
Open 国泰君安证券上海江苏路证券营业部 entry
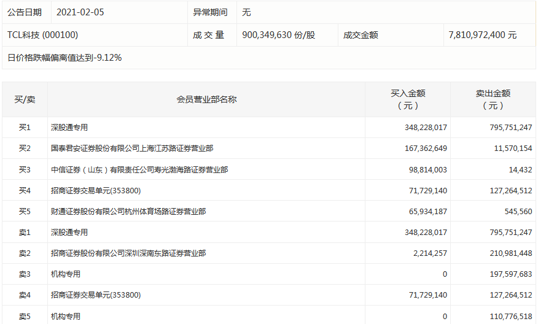point(132,148)
